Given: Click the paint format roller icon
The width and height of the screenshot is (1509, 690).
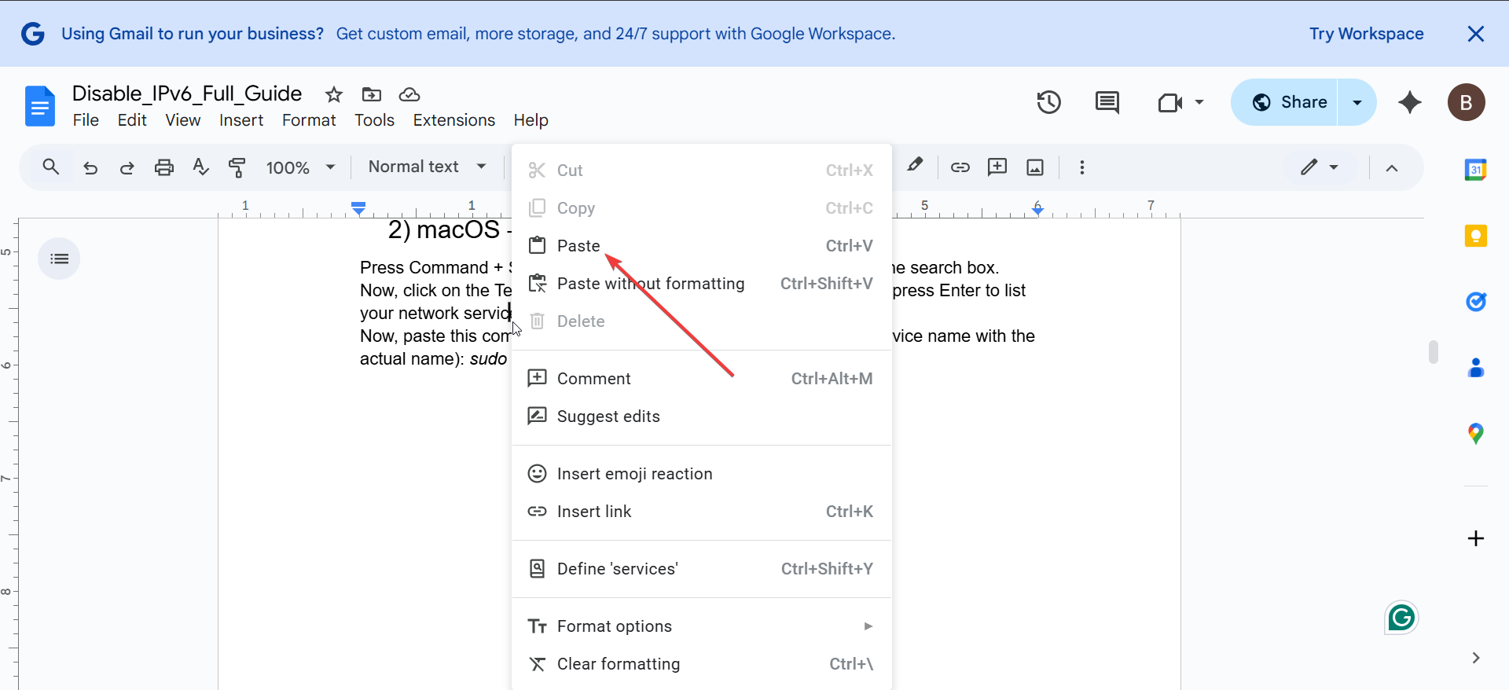Looking at the screenshot, I should point(237,167).
